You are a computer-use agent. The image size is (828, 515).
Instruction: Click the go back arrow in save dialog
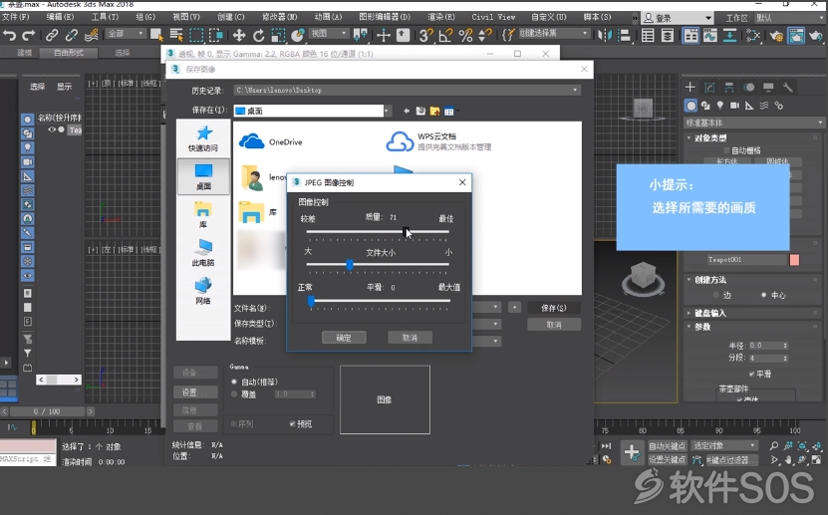pos(407,111)
